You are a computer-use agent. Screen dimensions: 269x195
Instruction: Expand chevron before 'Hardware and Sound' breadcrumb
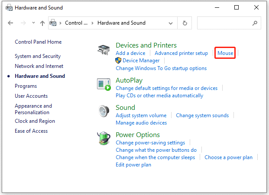click(92, 23)
